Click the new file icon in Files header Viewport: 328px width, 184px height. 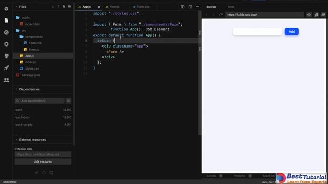64,7
